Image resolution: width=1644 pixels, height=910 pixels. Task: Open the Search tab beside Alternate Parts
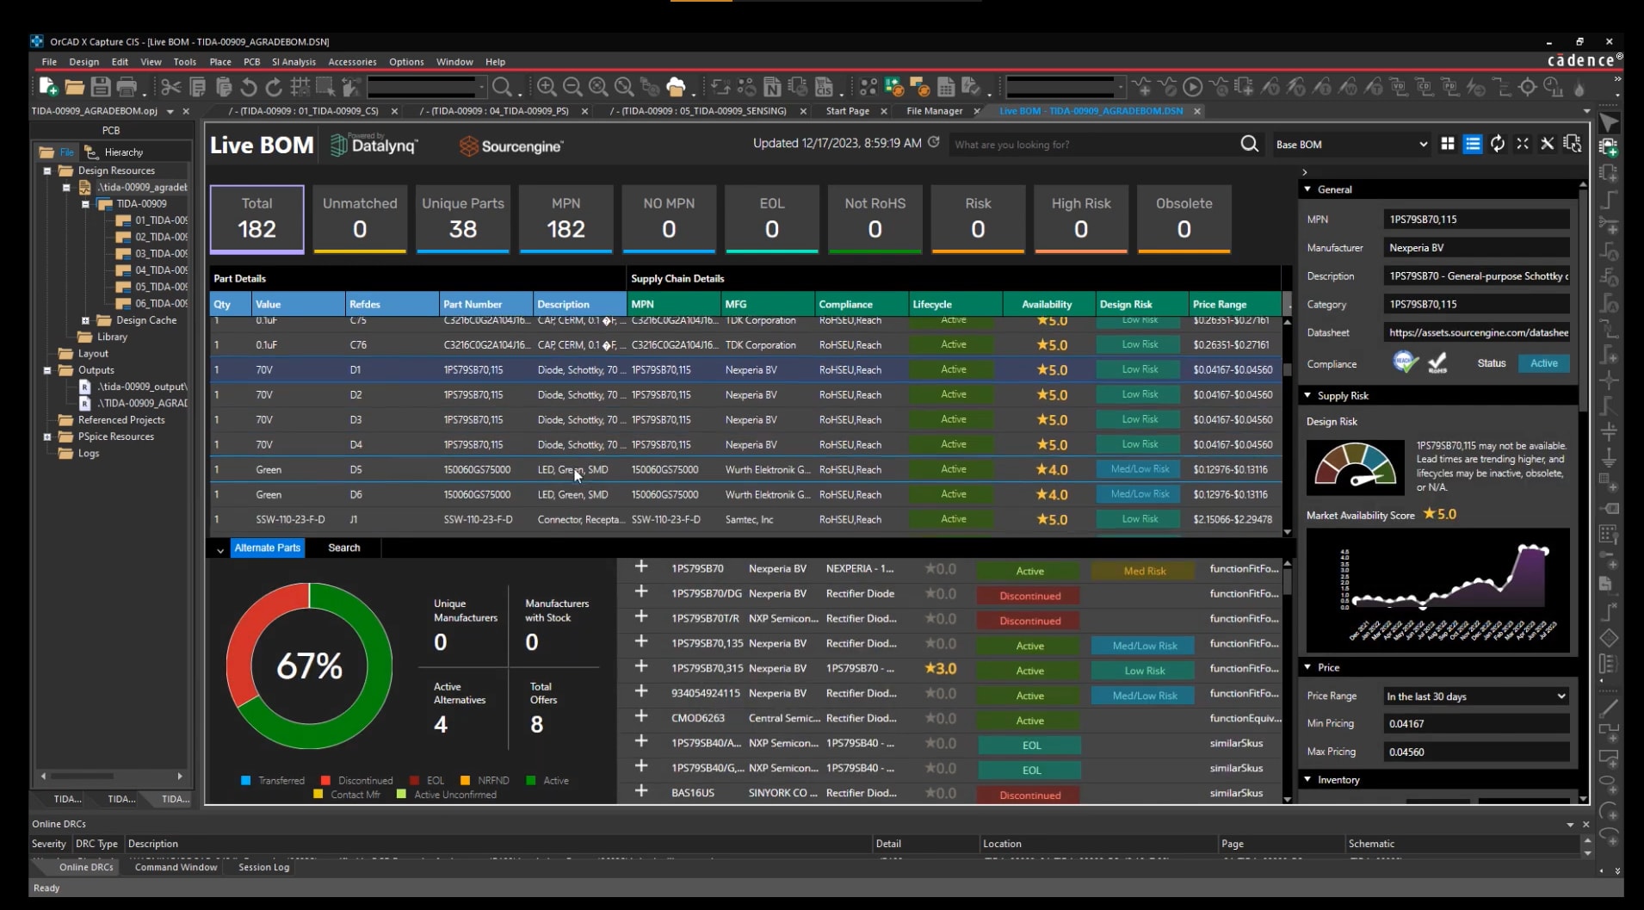344,548
